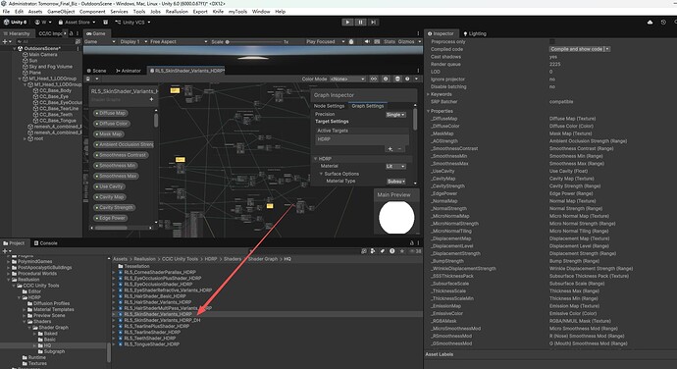
Task: Open the Realusion menu
Action: click(x=177, y=11)
